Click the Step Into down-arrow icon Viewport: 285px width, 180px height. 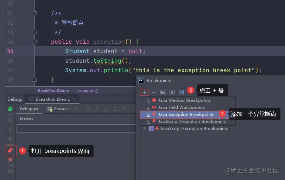[97, 108]
